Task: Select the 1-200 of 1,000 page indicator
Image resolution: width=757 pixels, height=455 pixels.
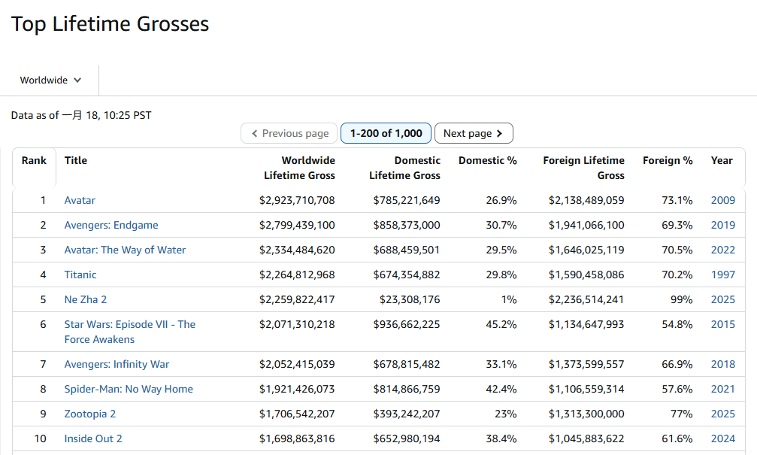Action: point(386,133)
